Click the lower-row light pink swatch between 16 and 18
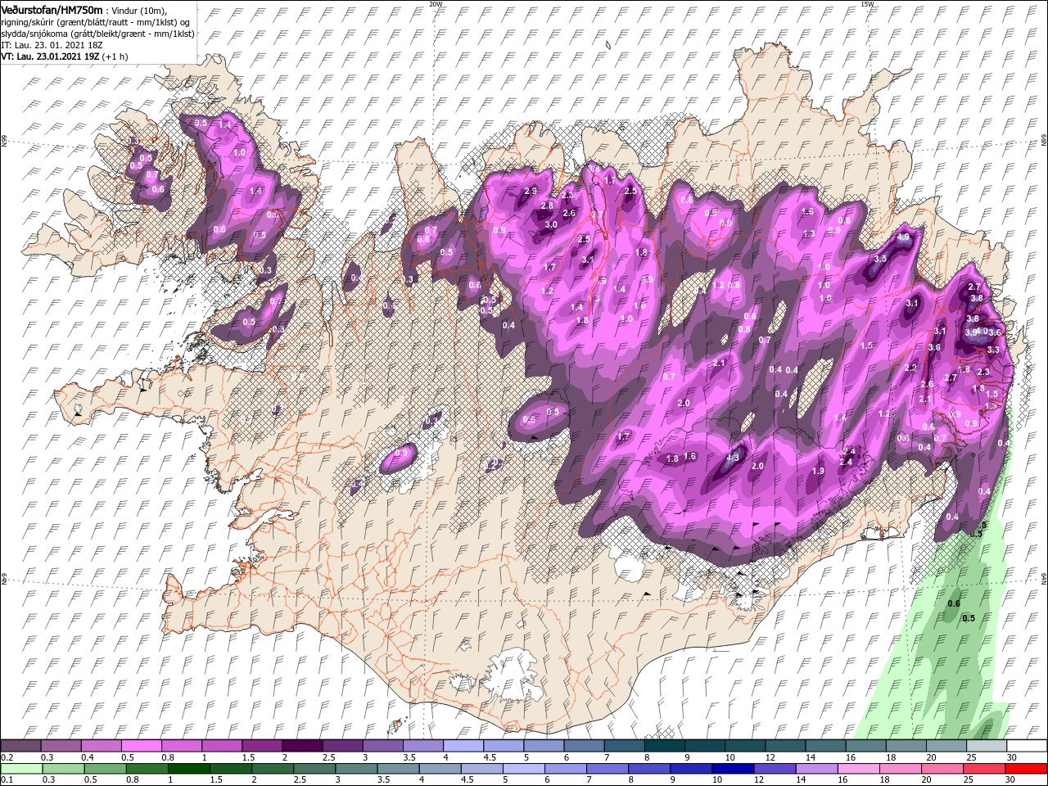 [x=859, y=769]
